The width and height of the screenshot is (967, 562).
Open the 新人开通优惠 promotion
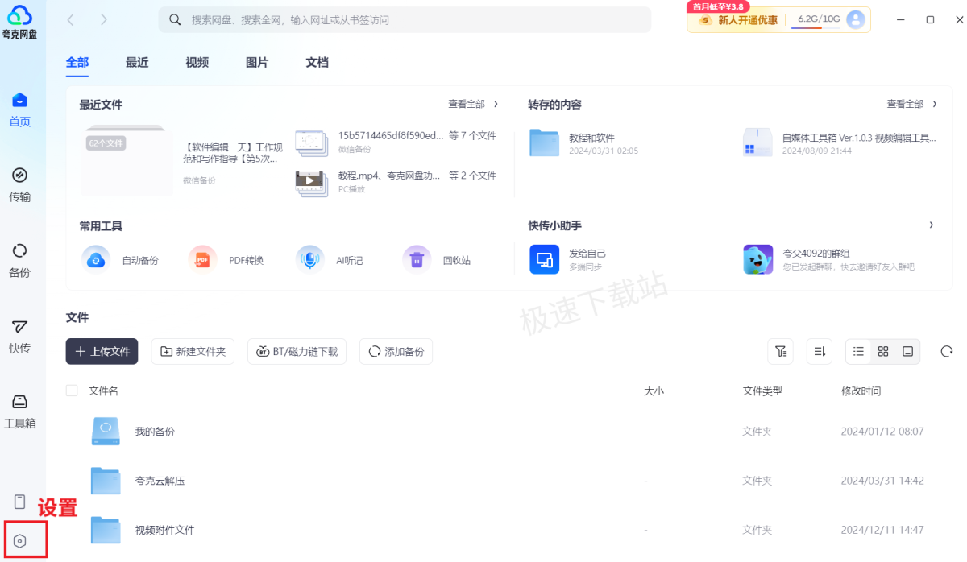pyautogui.click(x=737, y=20)
